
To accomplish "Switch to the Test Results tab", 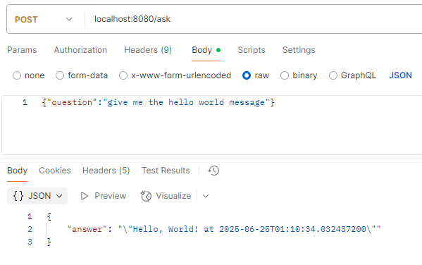I will pyautogui.click(x=166, y=171).
